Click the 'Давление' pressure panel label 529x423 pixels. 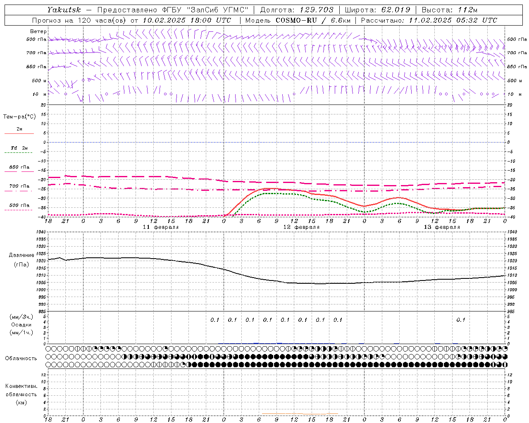coord(21,255)
